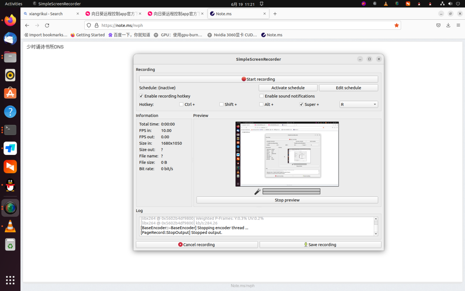Open a new Firefox tab
The image size is (465, 291).
coord(275,14)
